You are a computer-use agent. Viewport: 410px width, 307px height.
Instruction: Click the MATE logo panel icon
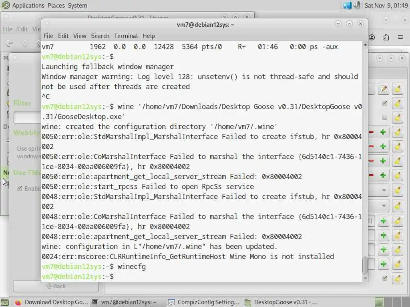[x=6, y=5]
